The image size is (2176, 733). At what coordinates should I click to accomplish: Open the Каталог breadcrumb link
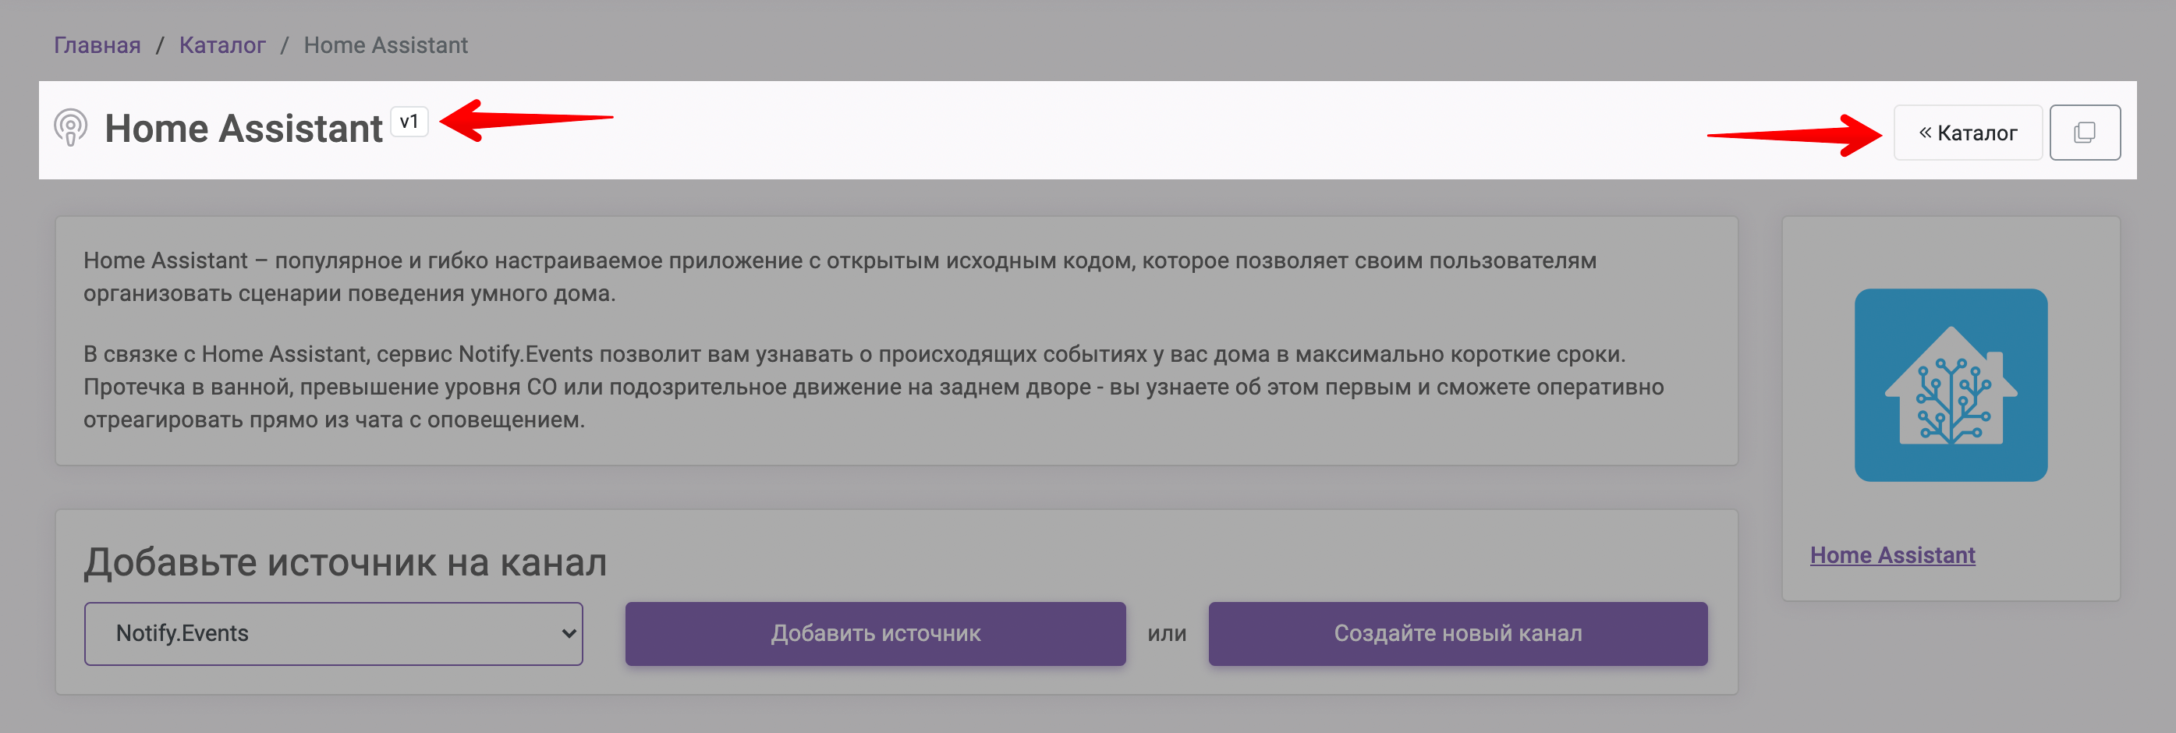tap(222, 45)
